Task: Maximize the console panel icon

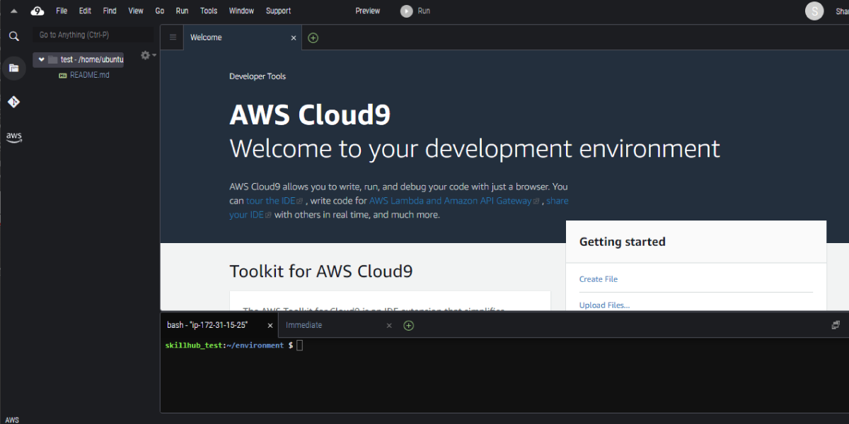Action: [836, 325]
